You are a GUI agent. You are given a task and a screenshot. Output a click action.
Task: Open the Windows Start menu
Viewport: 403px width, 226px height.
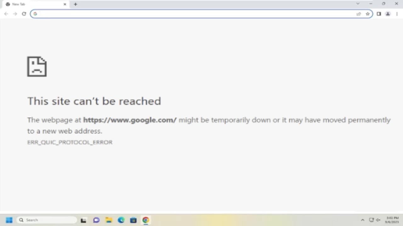tap(9, 220)
